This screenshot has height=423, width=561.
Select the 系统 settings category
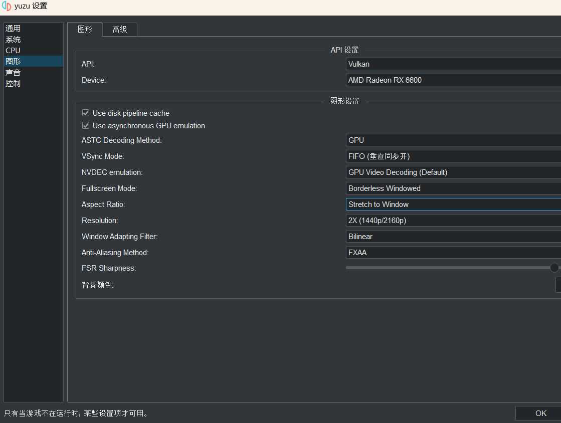[x=13, y=39]
